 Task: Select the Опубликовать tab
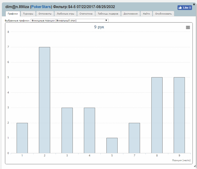163,14
